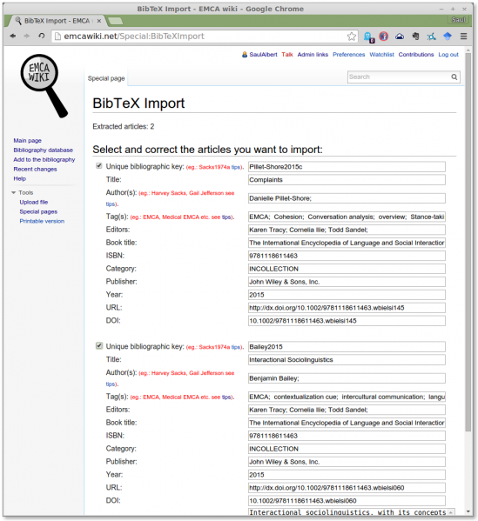Open the Contributions link
This screenshot has height=521, width=478.
[416, 55]
